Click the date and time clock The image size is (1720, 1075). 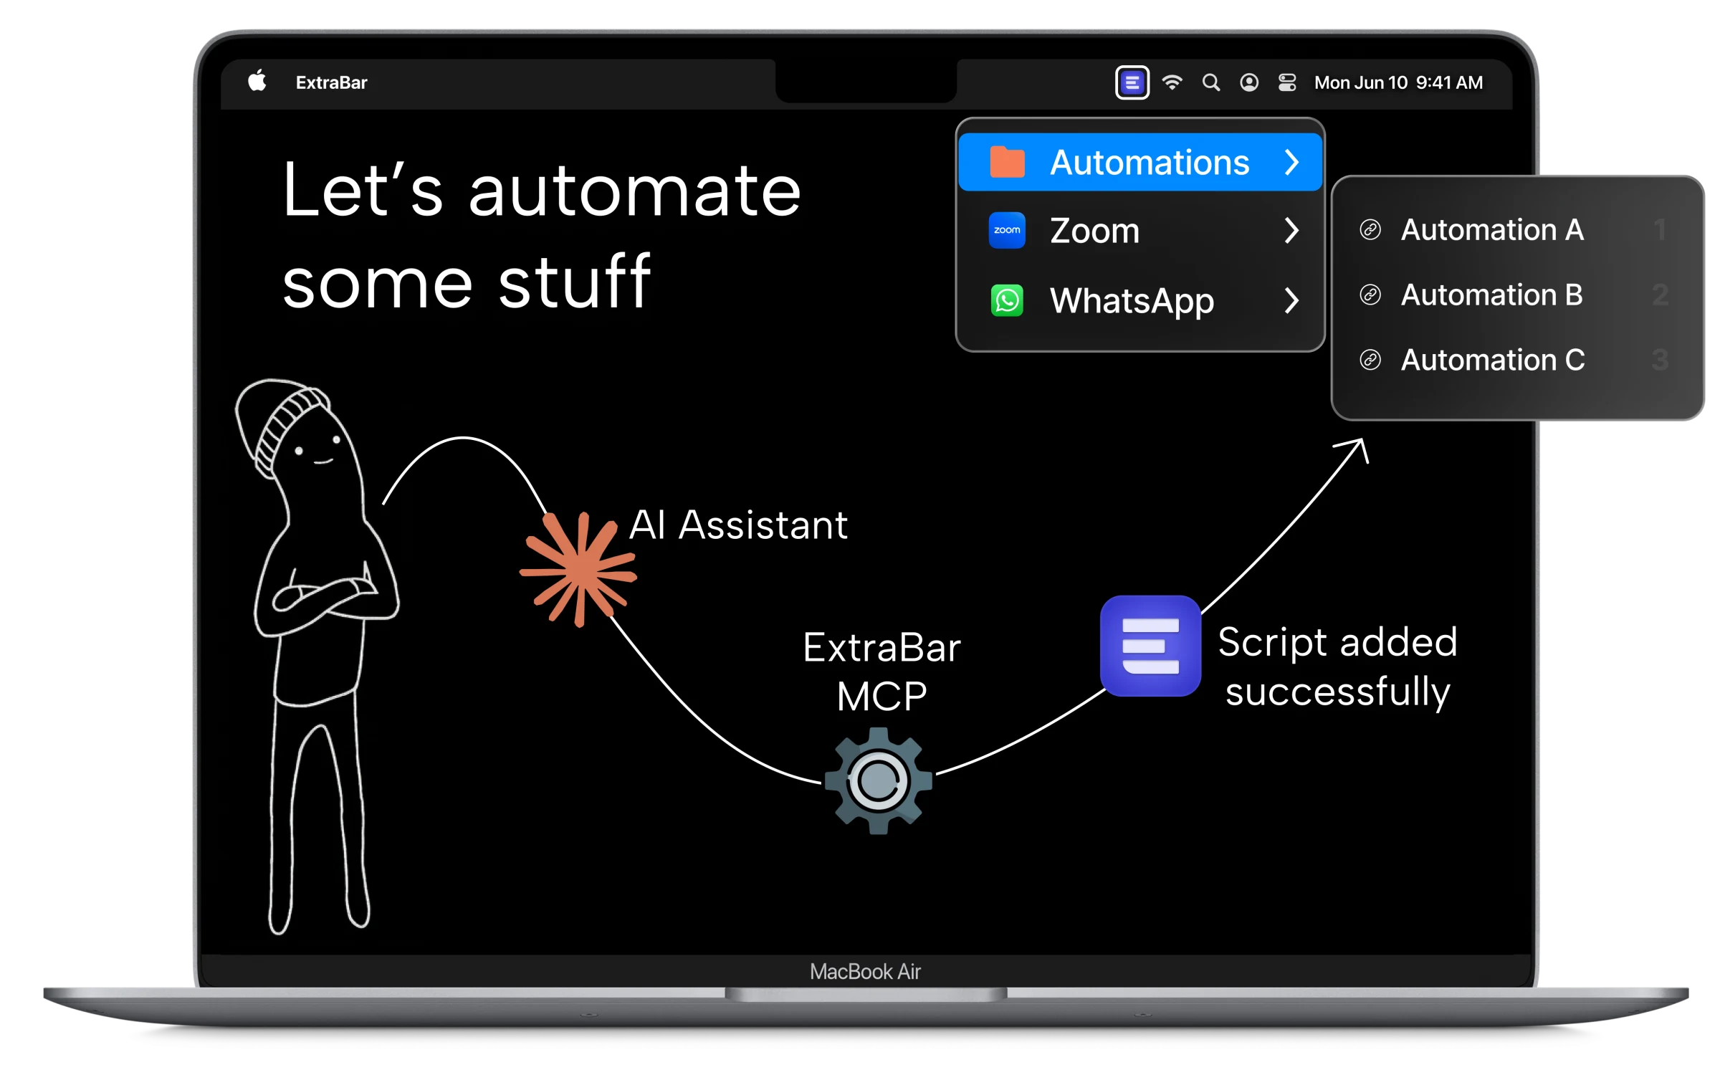[1398, 82]
